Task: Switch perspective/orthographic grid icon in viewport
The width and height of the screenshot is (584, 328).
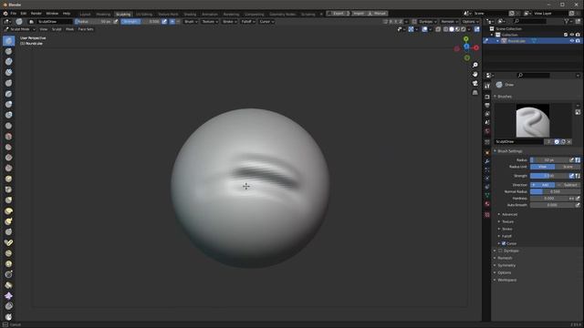Action: pyautogui.click(x=475, y=92)
